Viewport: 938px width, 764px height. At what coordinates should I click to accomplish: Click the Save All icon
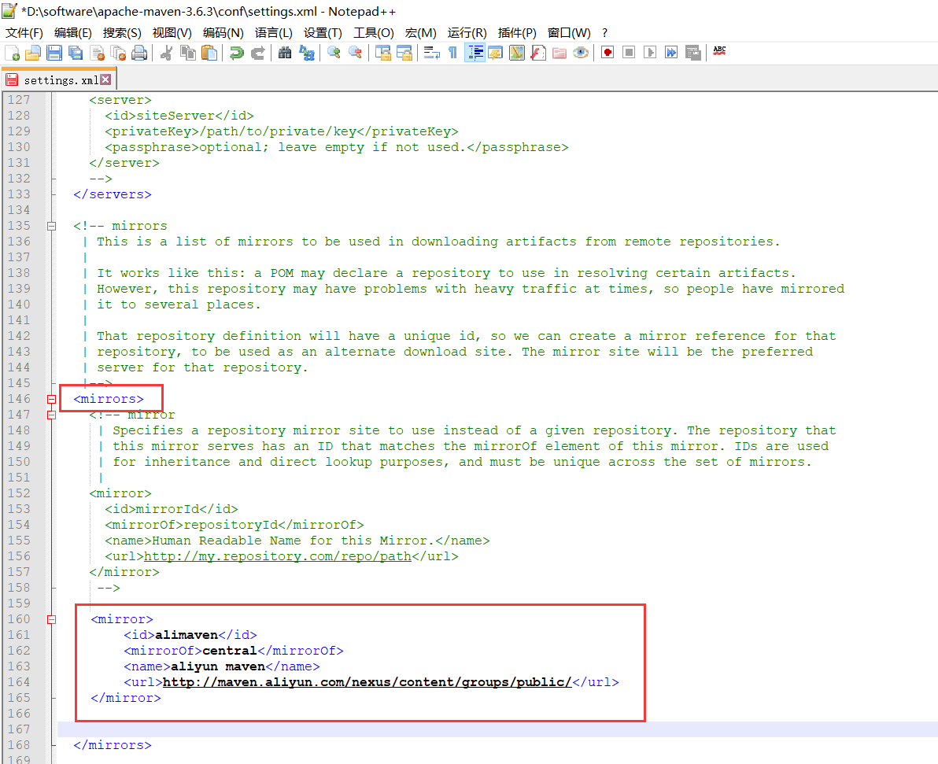pos(76,54)
